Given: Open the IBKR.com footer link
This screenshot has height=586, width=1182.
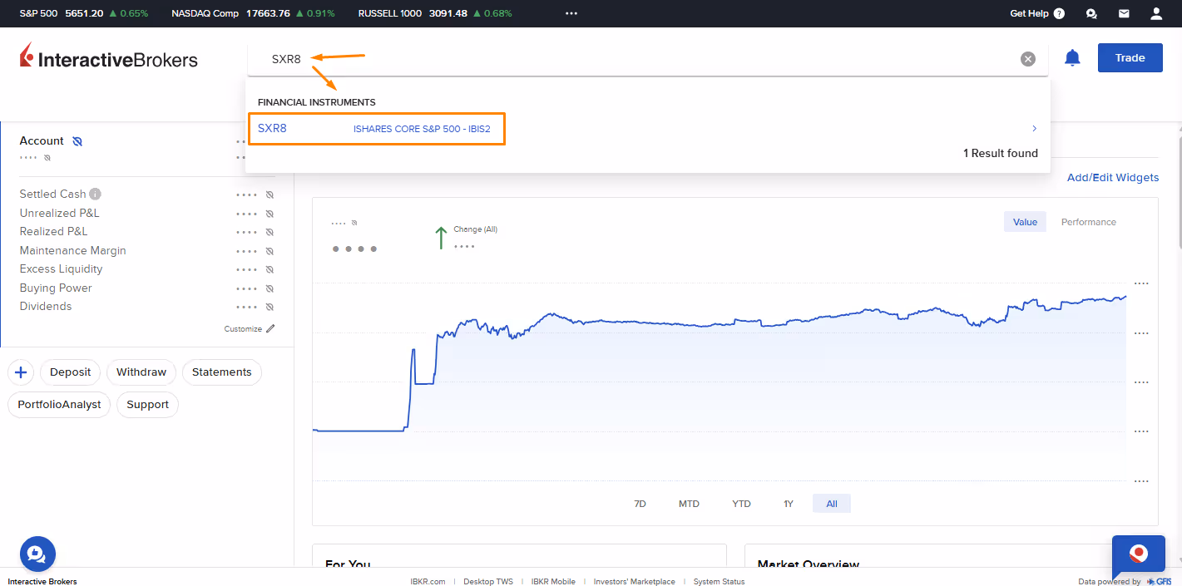Looking at the screenshot, I should pos(428,582).
